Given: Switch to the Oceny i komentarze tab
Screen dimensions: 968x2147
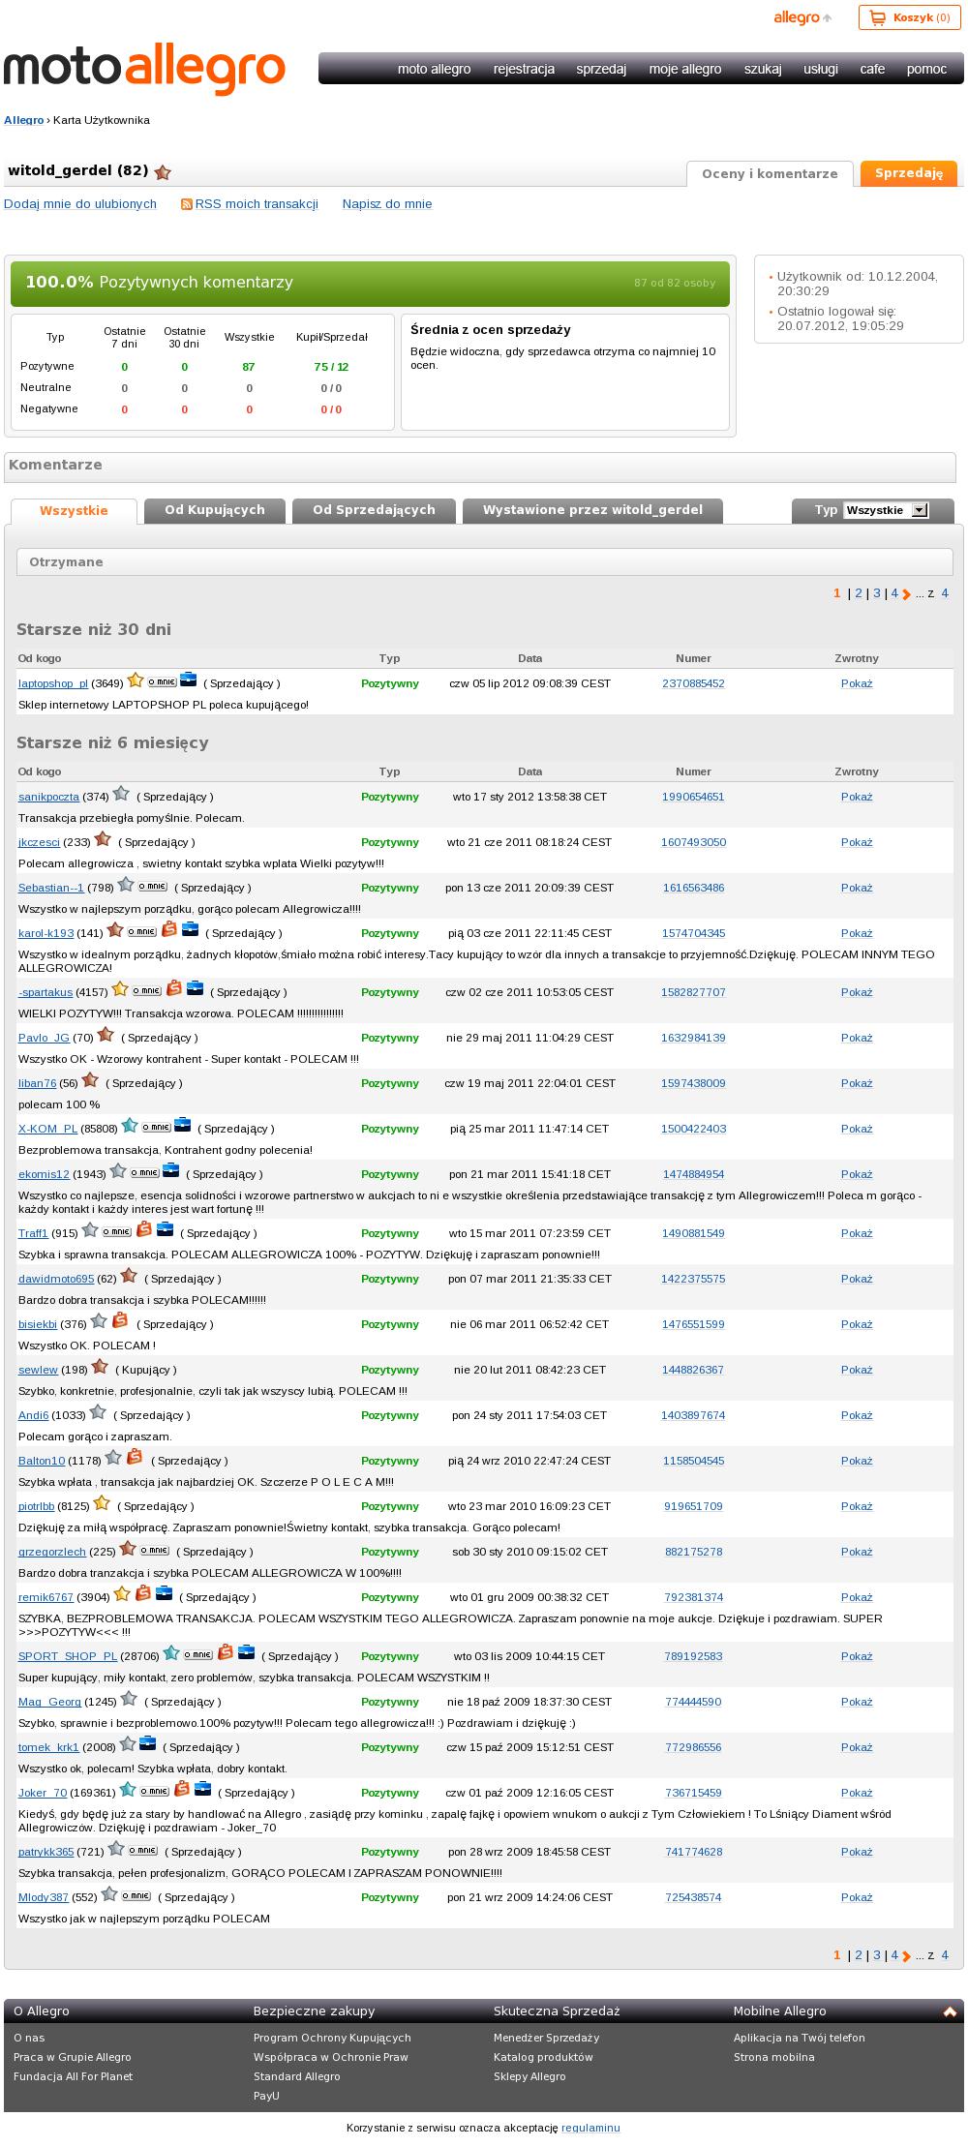Looking at the screenshot, I should pyautogui.click(x=770, y=174).
